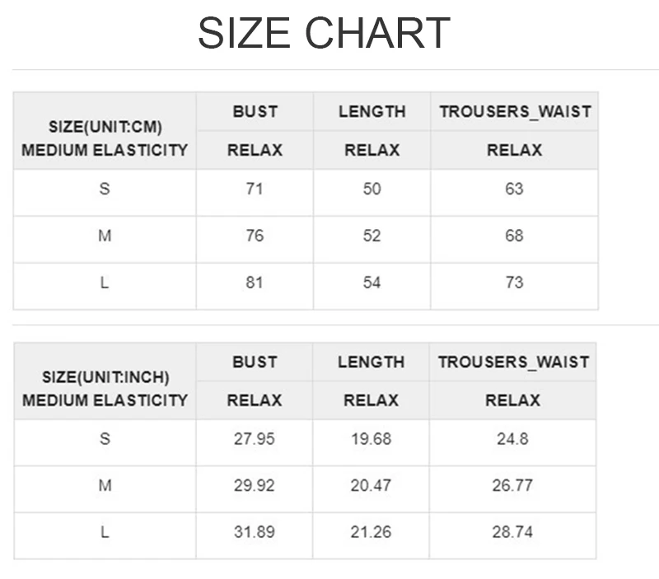The height and width of the screenshot is (579, 659).
Task: Click bust value 76 for size M
Action: click(255, 236)
